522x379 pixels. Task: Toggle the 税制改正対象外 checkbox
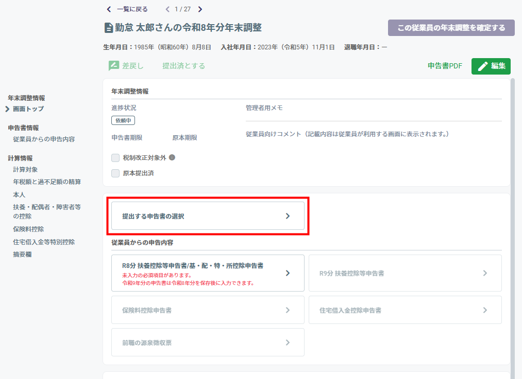(x=115, y=158)
